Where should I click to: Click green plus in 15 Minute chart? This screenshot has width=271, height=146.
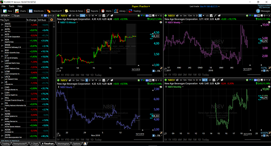coord(58,16)
